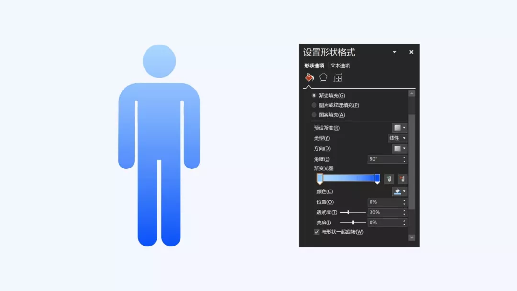Increase the 位置 position value
Viewport: 517px width, 291px height.
(404, 200)
